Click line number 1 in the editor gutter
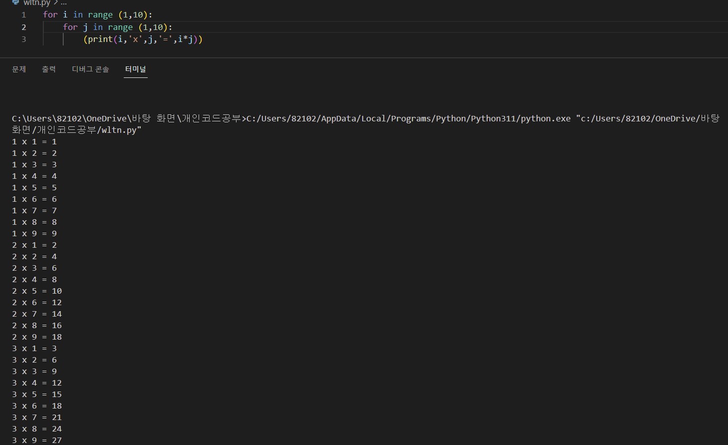The height and width of the screenshot is (445, 728). click(23, 15)
